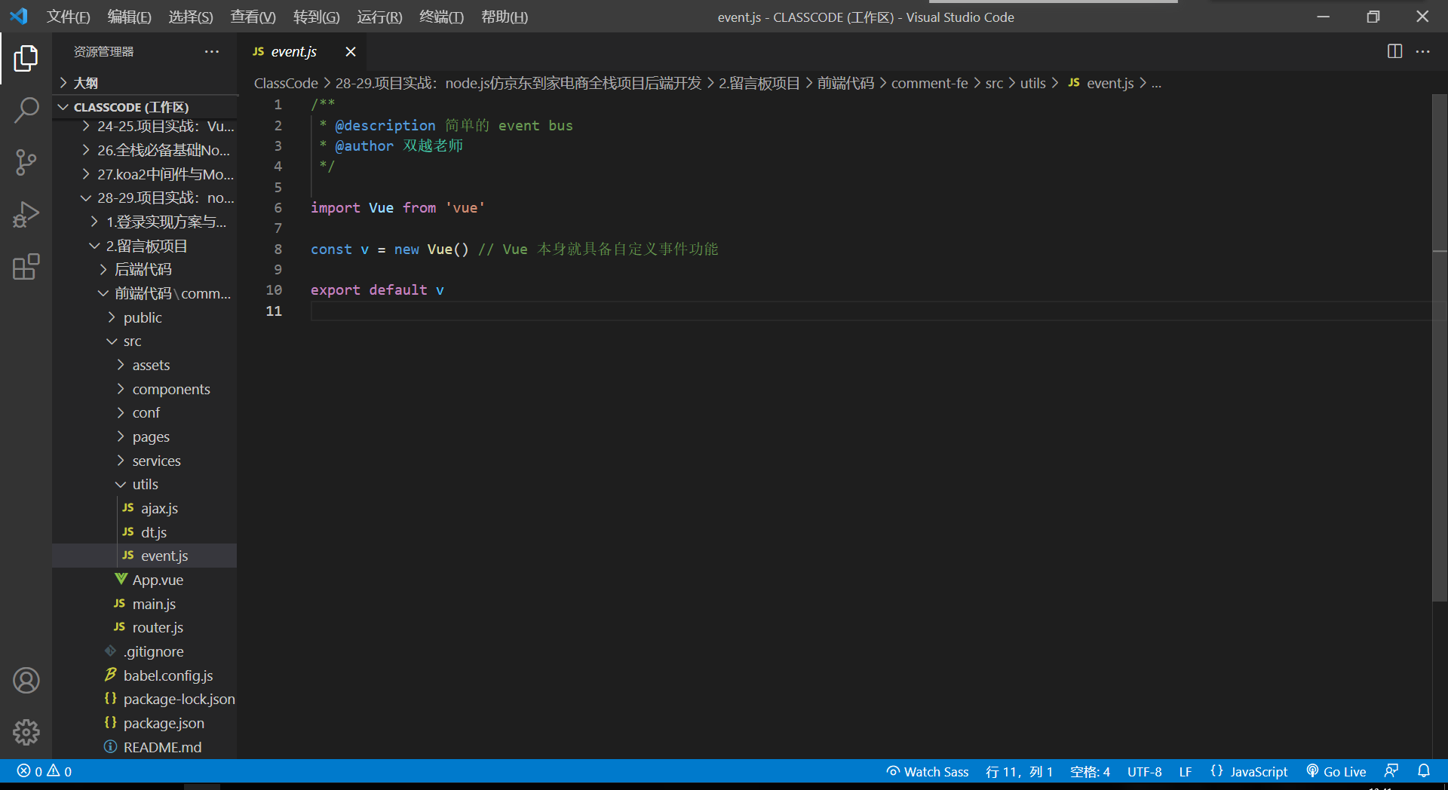Open the Accounts menu icon
The image size is (1448, 790).
pos(26,680)
